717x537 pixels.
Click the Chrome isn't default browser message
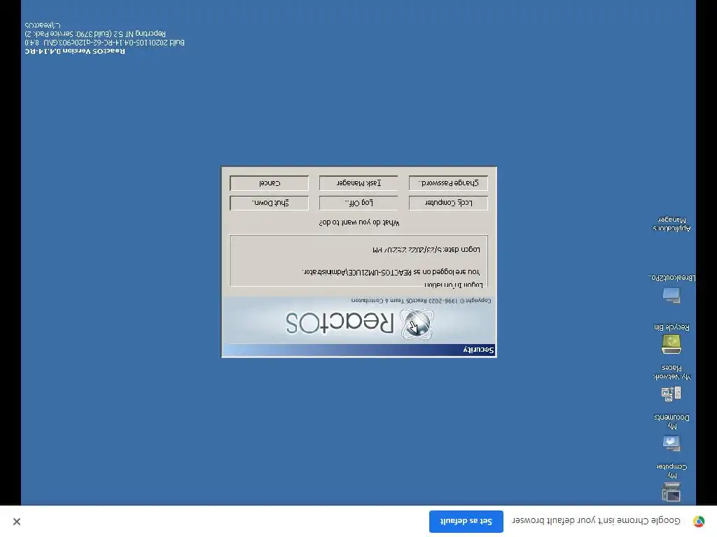596,520
